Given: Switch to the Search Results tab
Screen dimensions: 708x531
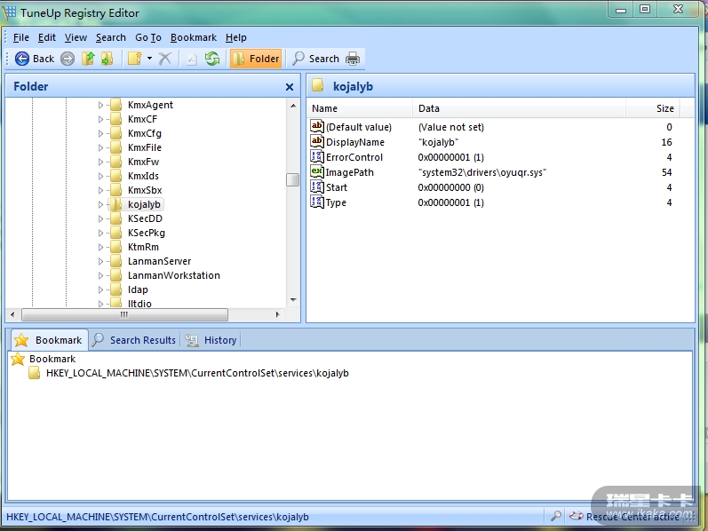Looking at the screenshot, I should pyautogui.click(x=134, y=340).
